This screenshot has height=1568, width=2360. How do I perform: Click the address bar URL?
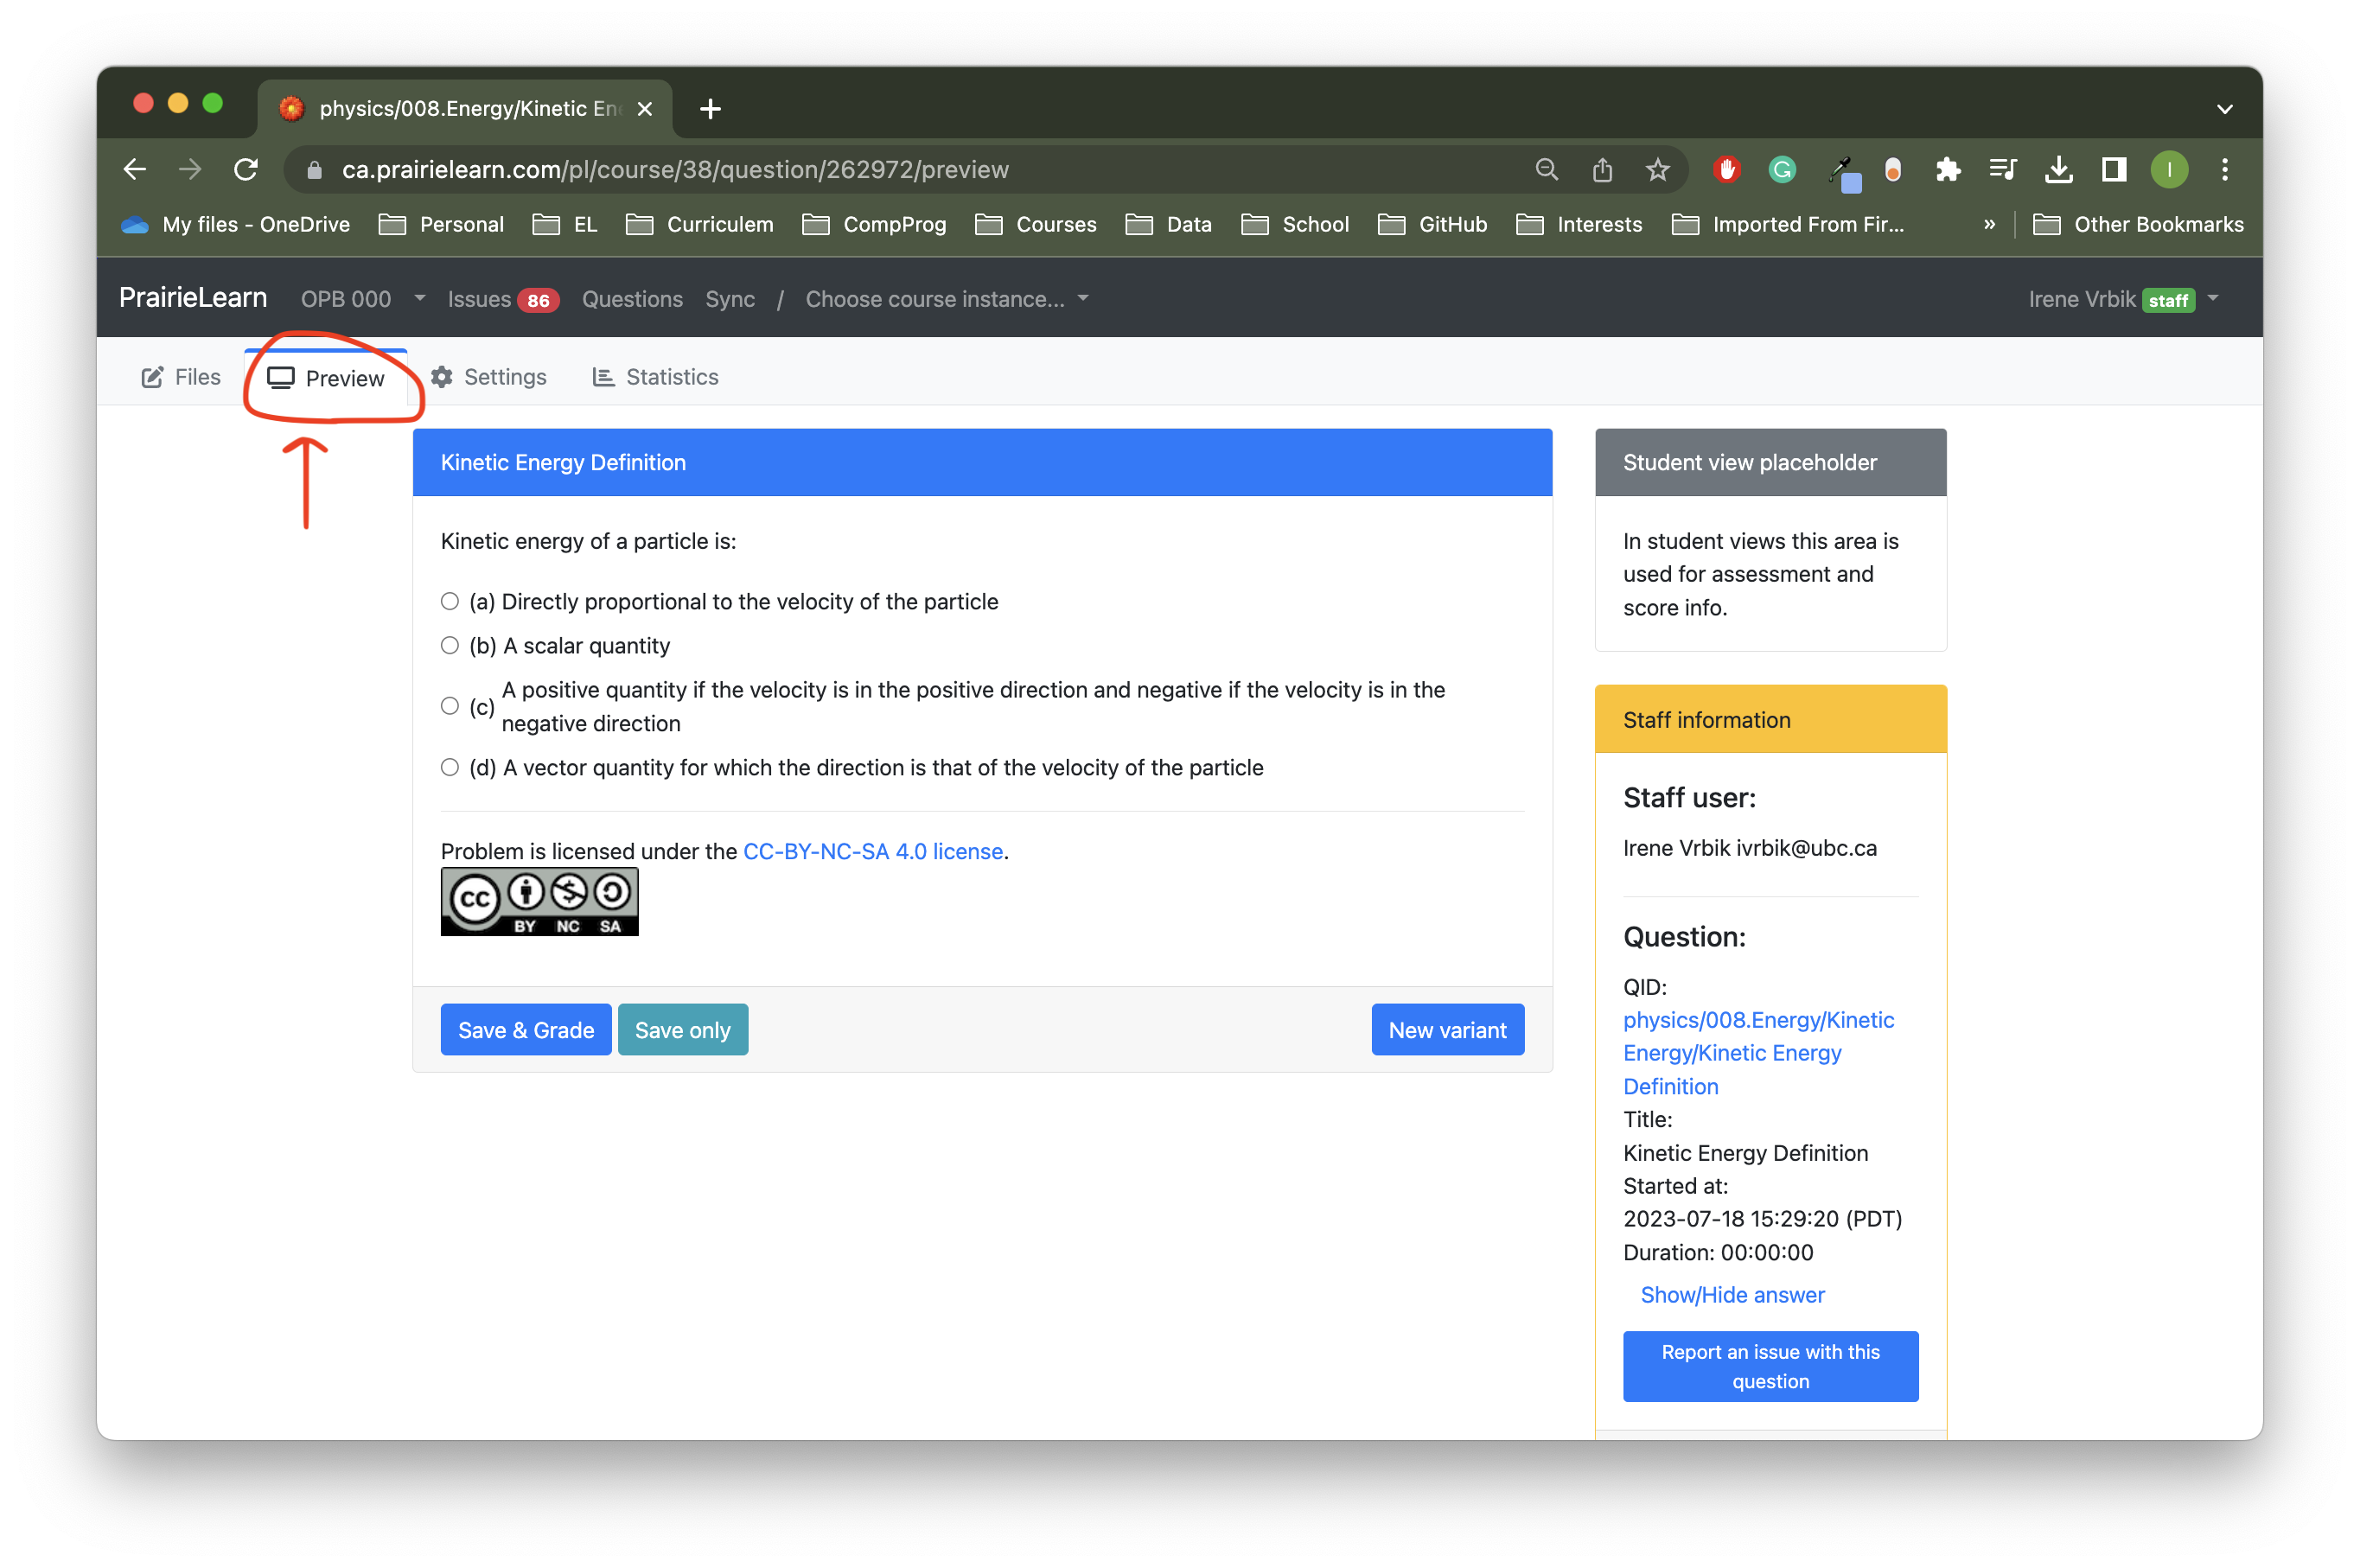[x=675, y=169]
